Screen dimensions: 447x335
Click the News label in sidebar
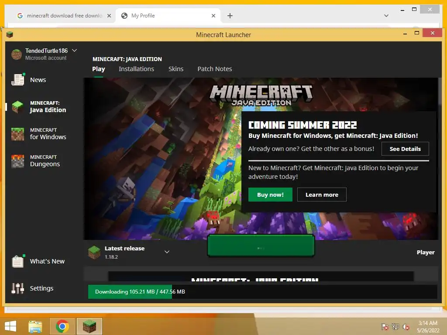click(x=38, y=80)
